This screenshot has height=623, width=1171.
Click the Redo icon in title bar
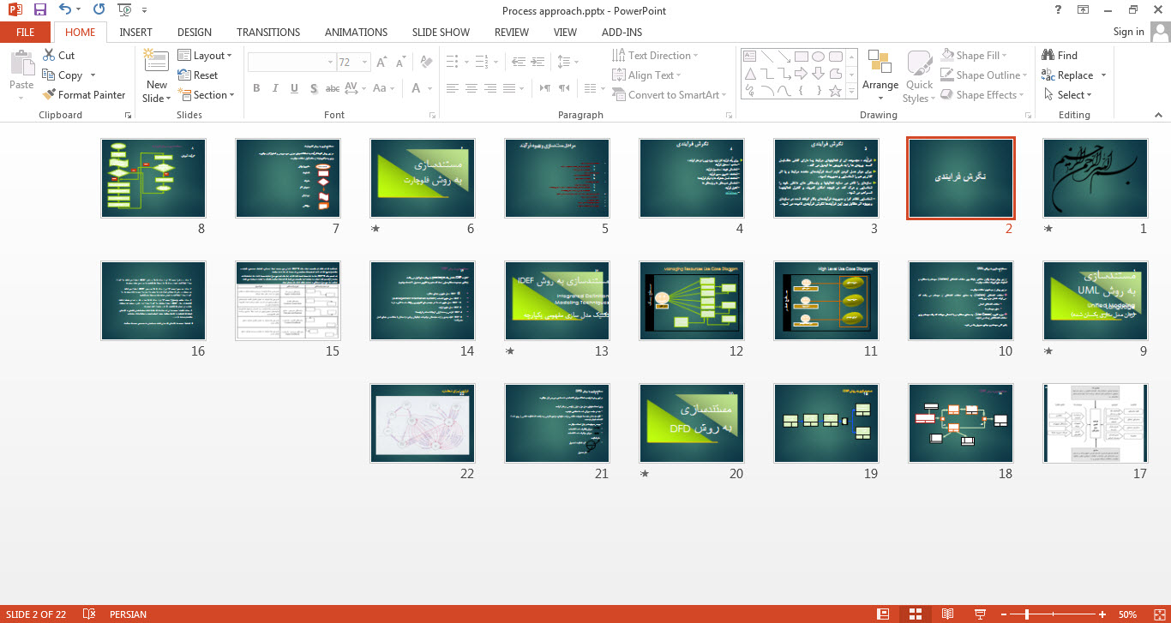[99, 10]
